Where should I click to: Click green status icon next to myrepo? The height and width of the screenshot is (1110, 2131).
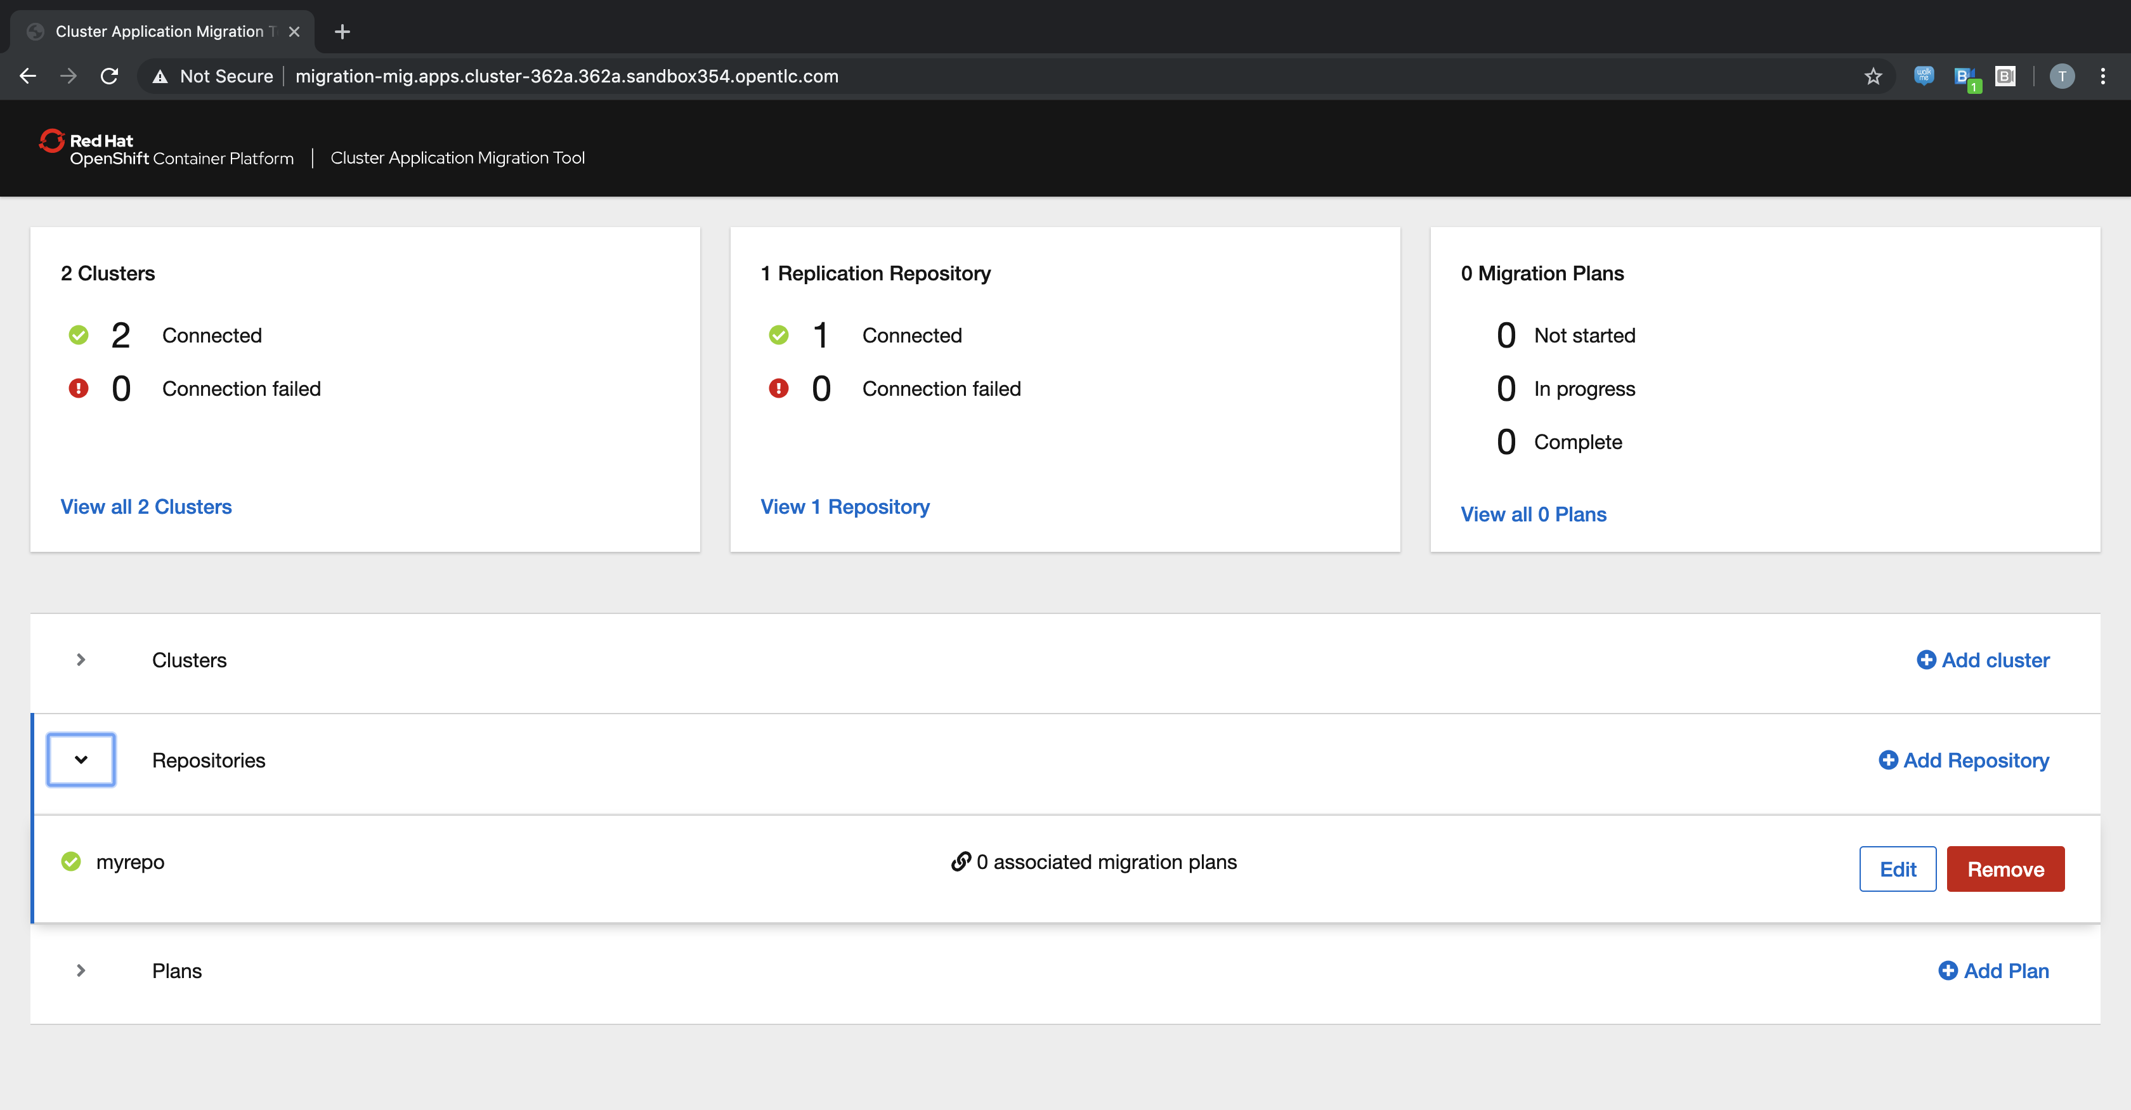coord(71,862)
